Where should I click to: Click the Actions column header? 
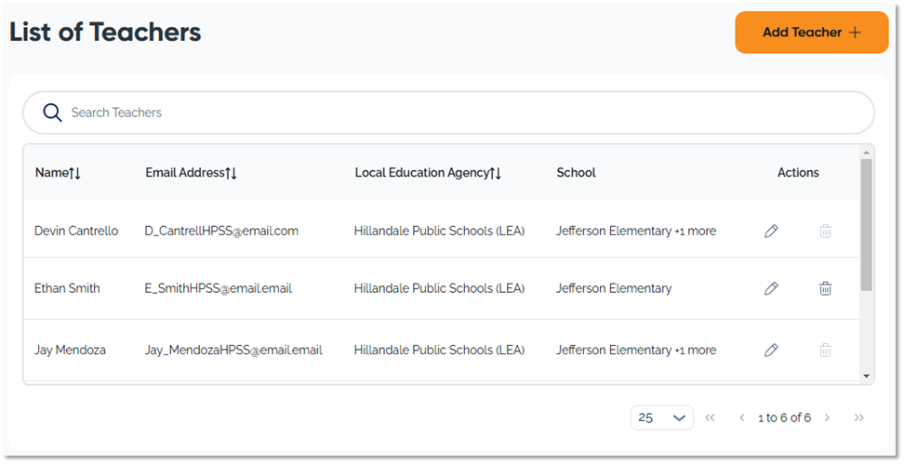(798, 172)
